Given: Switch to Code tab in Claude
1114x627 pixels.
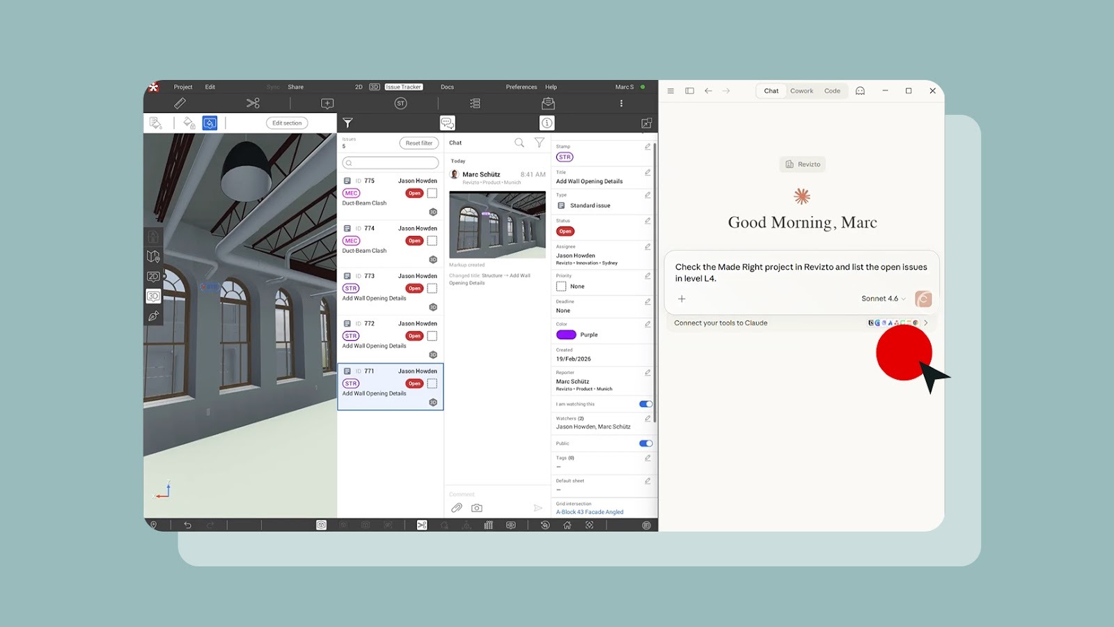Looking at the screenshot, I should pos(832,91).
